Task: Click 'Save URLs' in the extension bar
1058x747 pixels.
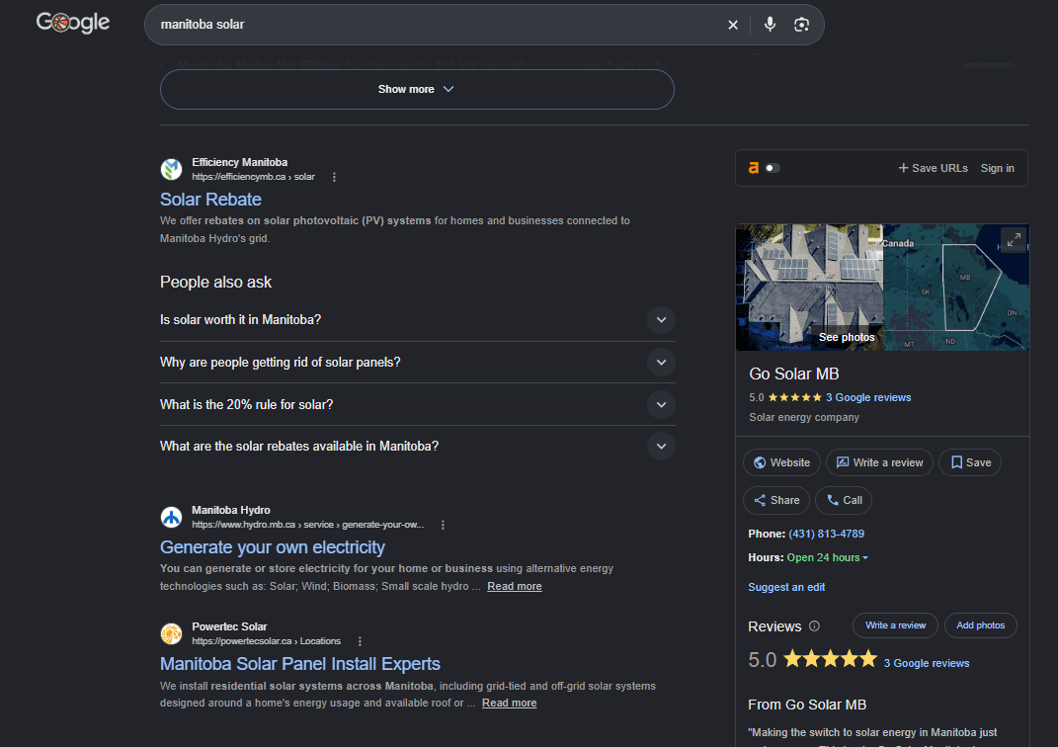Action: pyautogui.click(x=934, y=168)
